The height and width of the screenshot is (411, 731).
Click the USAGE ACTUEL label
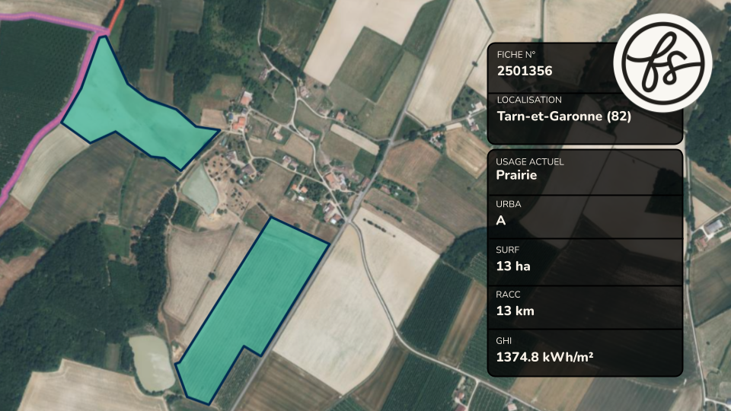(x=530, y=161)
